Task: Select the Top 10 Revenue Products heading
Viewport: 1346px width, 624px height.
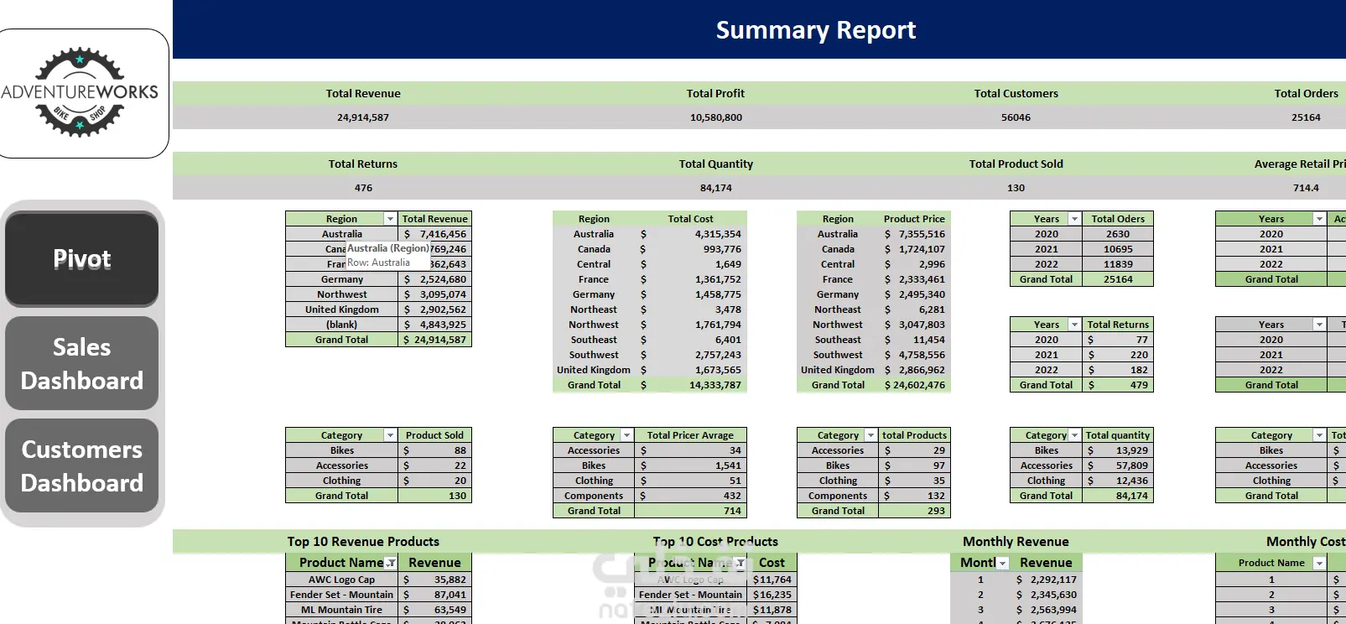Action: pos(363,542)
